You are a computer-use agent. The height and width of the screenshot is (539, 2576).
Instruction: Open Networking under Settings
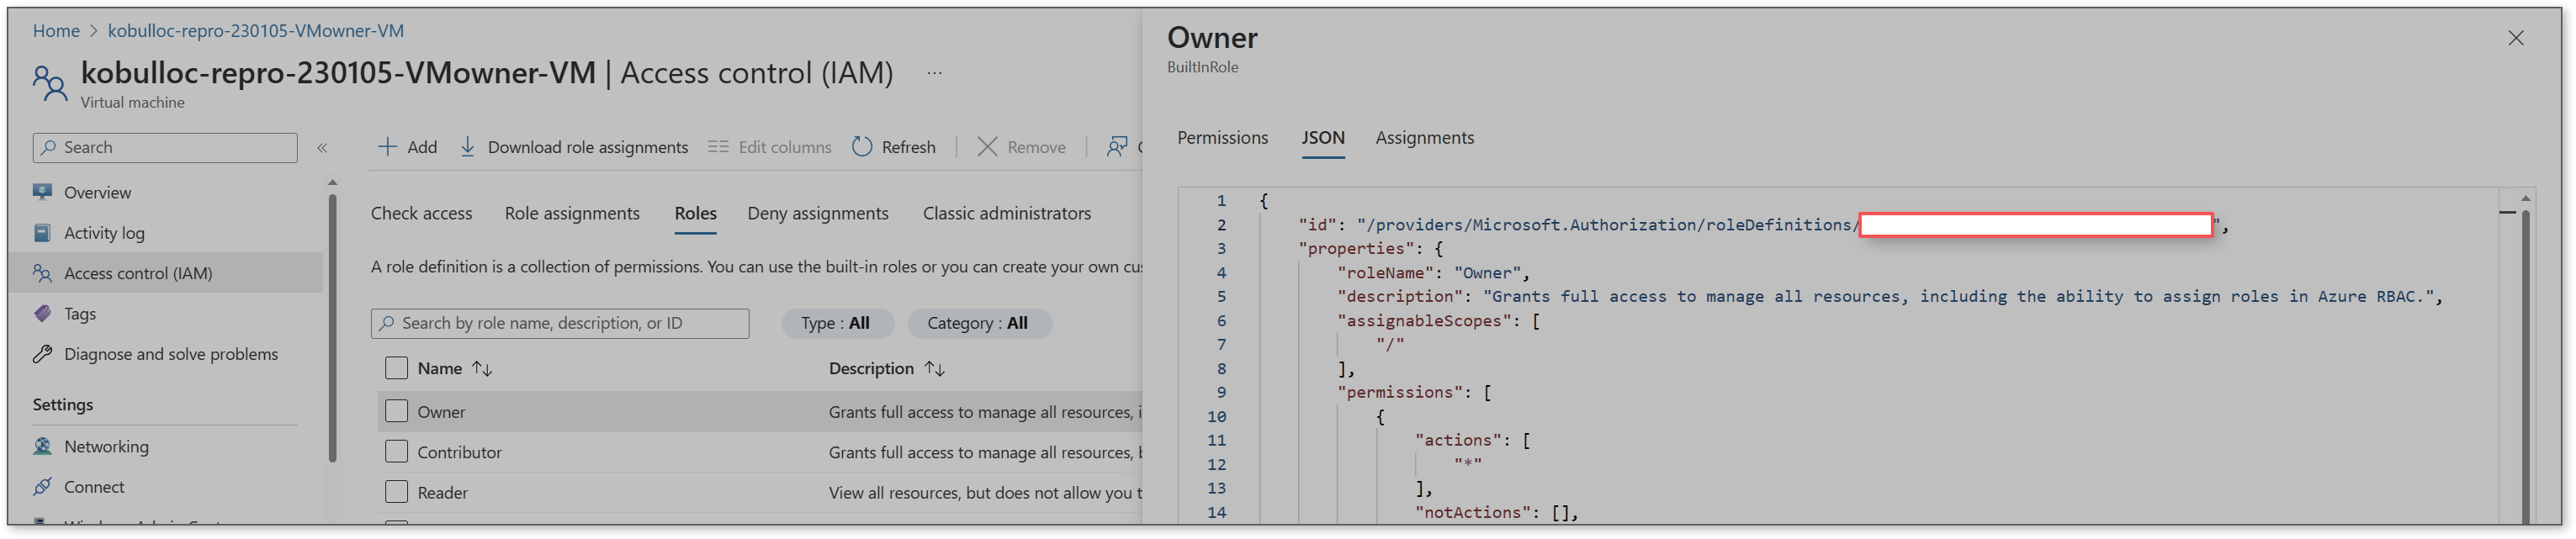(106, 447)
